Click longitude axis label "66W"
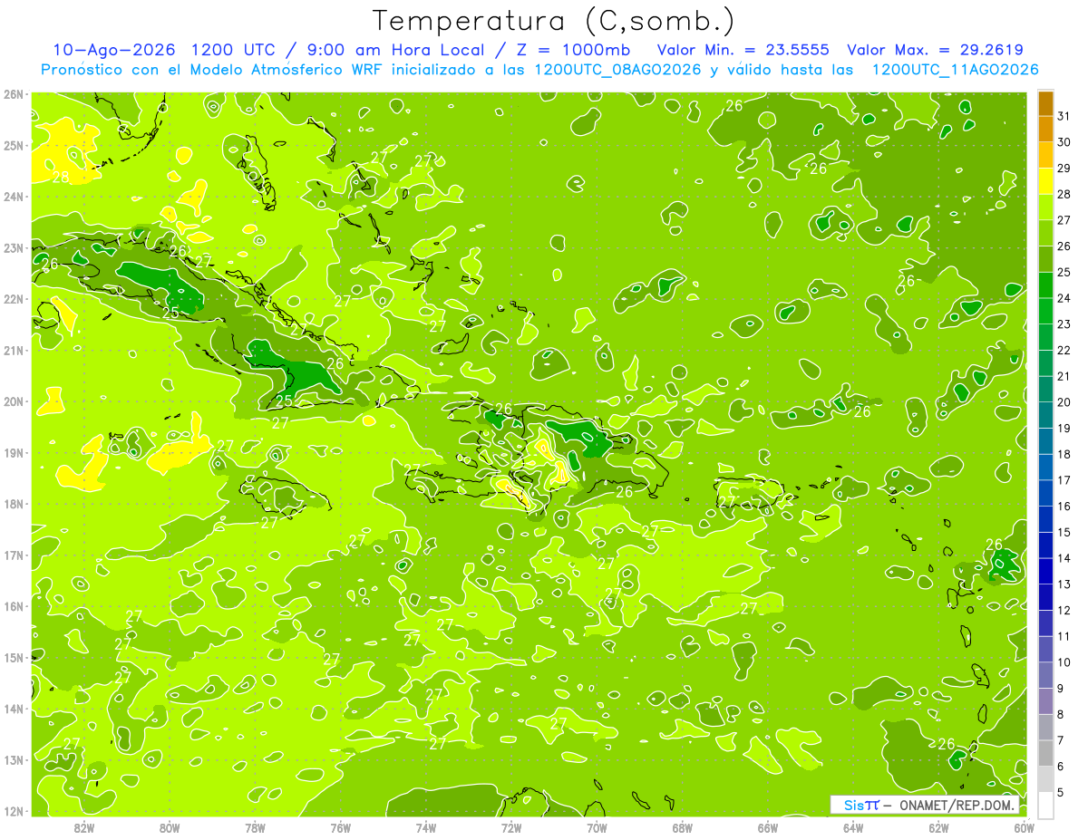This screenshot has height=840, width=1088. coord(767,827)
